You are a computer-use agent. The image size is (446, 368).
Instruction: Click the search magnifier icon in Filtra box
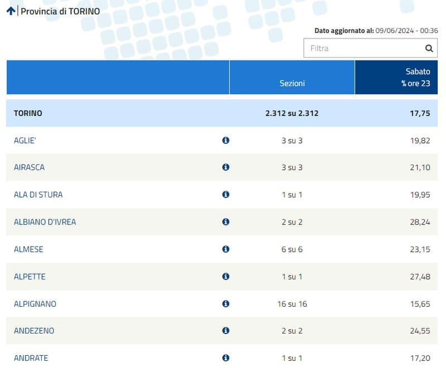click(x=429, y=48)
